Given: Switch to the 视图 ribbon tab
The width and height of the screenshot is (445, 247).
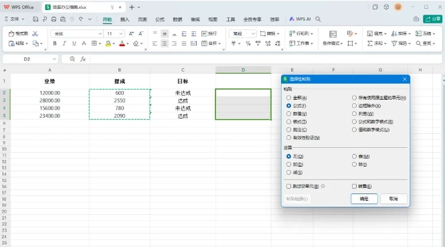Looking at the screenshot, I should click(213, 19).
